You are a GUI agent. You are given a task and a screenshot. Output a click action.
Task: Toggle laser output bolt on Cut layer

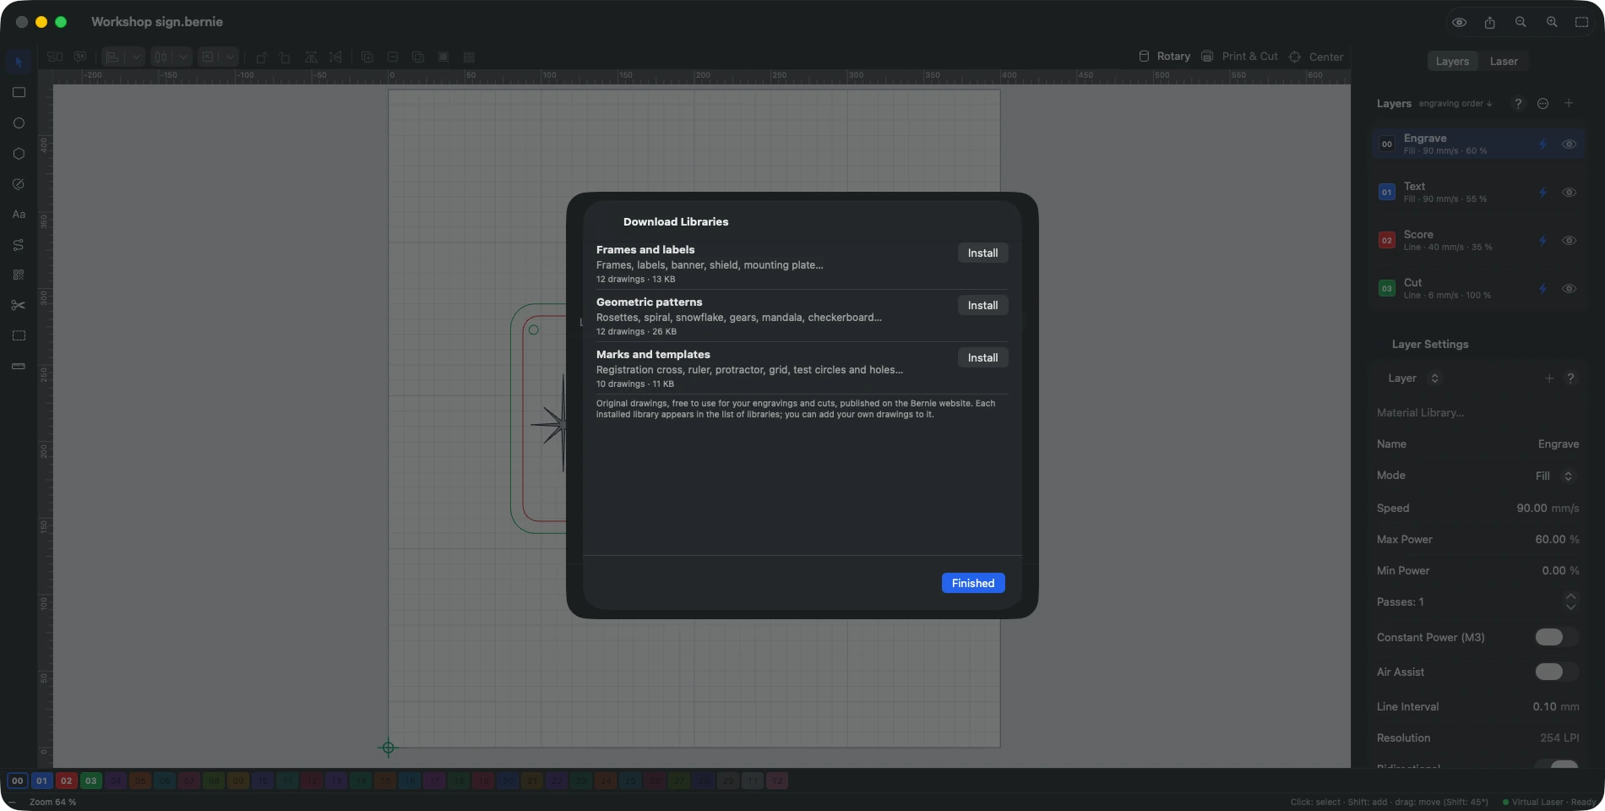(x=1542, y=288)
